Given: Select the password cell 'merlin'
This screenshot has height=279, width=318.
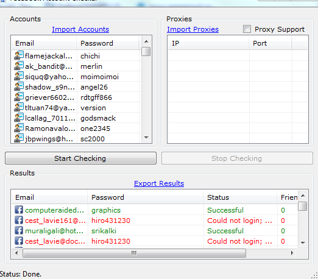Looking at the screenshot, I should click(91, 66).
